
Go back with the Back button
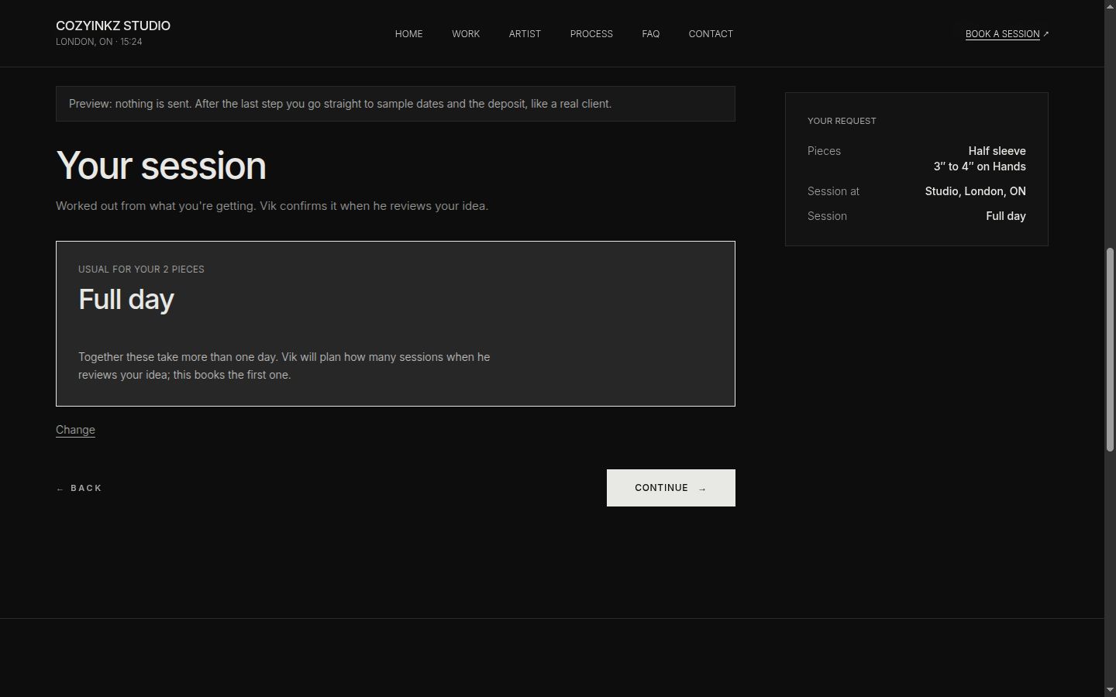point(79,488)
